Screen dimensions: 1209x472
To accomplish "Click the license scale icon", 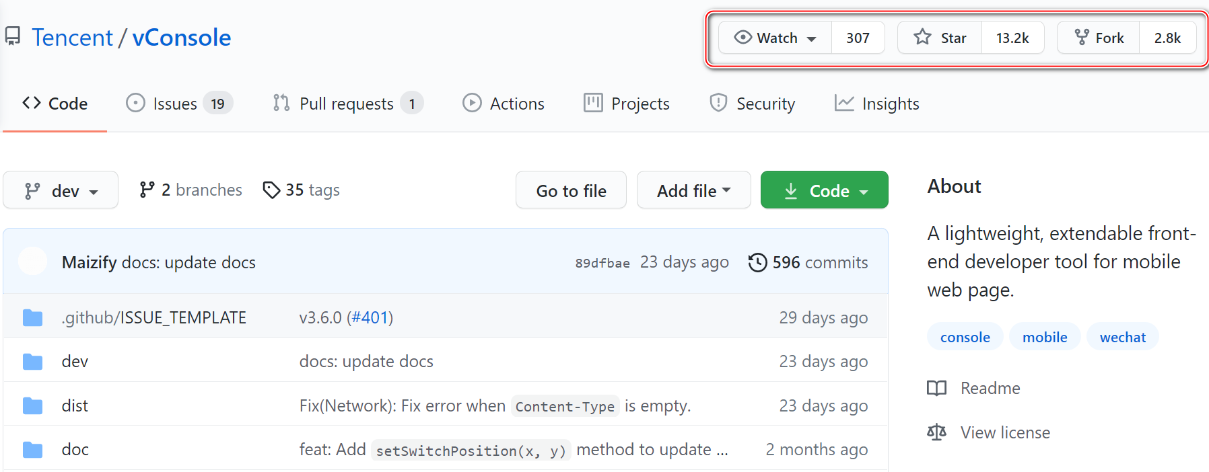I will [936, 432].
